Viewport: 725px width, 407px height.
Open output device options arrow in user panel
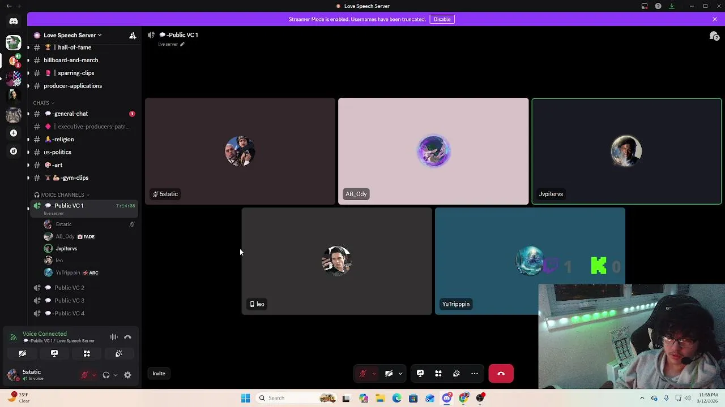[x=115, y=375]
